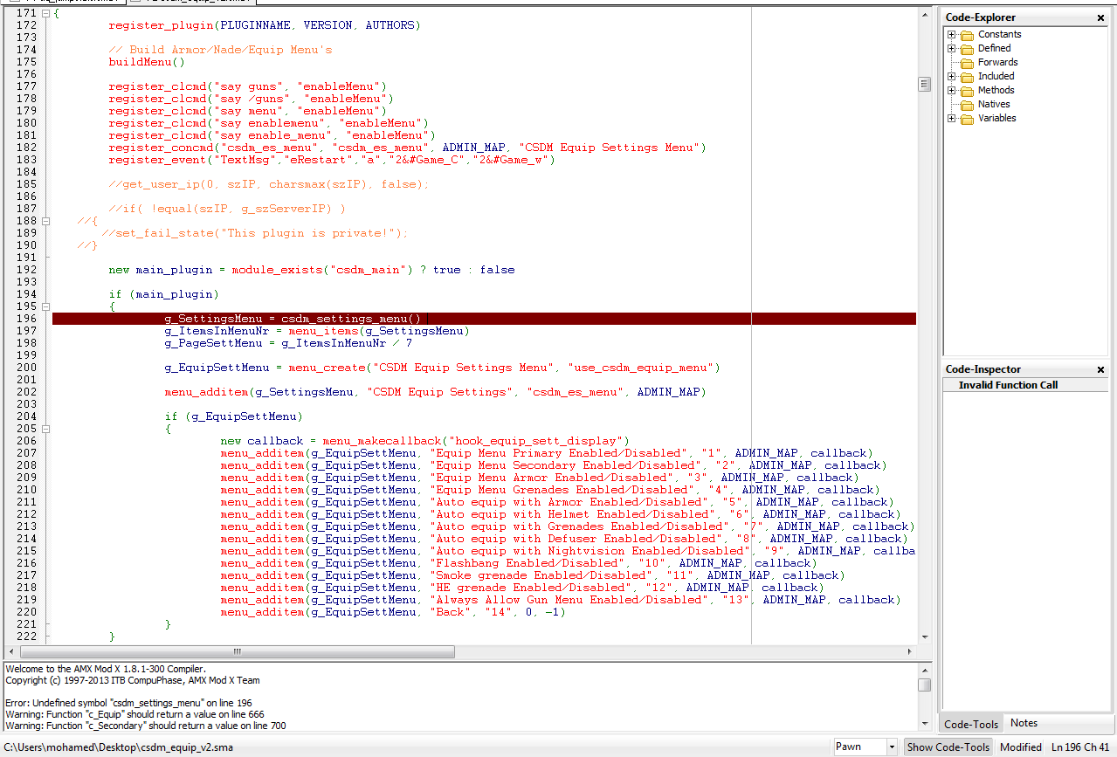Click the Natives folder icon
The width and height of the screenshot is (1117, 757).
pyautogui.click(x=967, y=105)
